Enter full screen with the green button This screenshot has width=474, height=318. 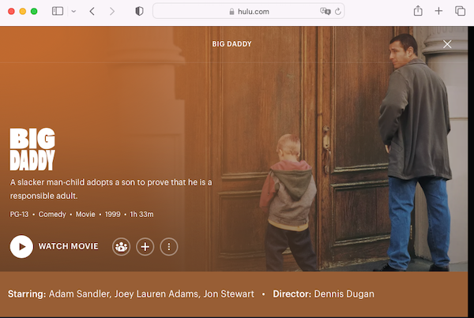(34, 12)
